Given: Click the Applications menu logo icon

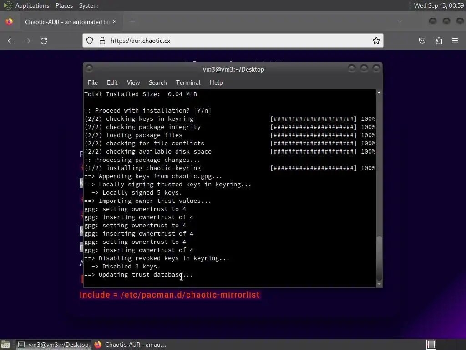Looking at the screenshot, I should [x=7, y=5].
